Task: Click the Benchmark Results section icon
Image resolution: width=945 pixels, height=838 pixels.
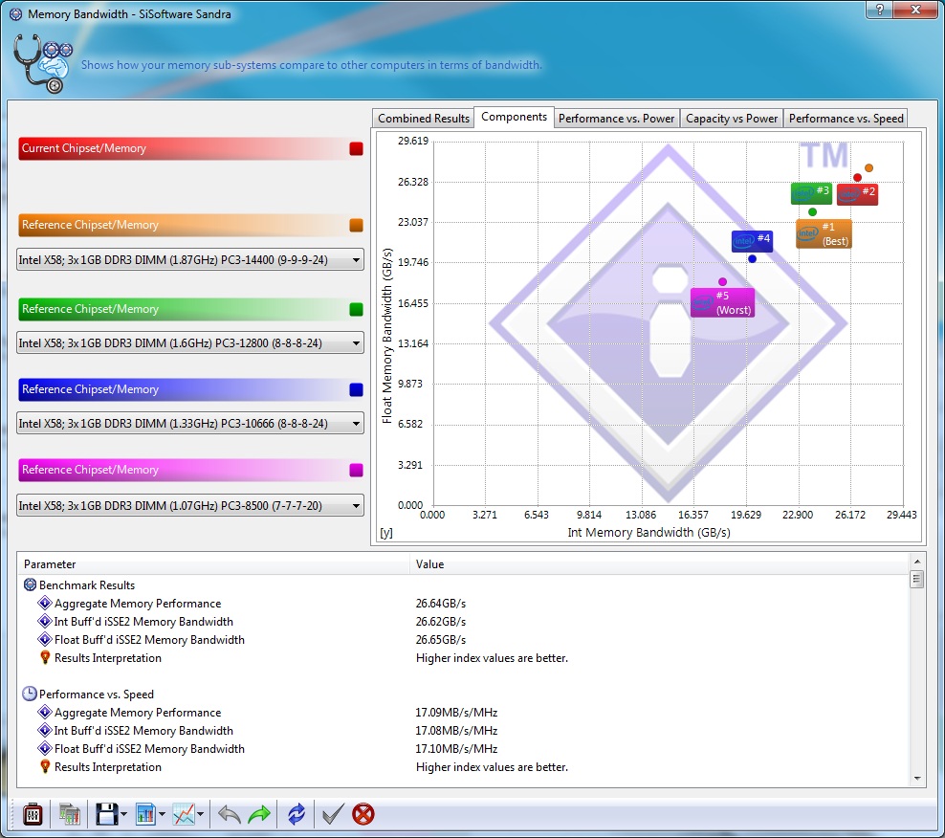Action: [x=30, y=584]
